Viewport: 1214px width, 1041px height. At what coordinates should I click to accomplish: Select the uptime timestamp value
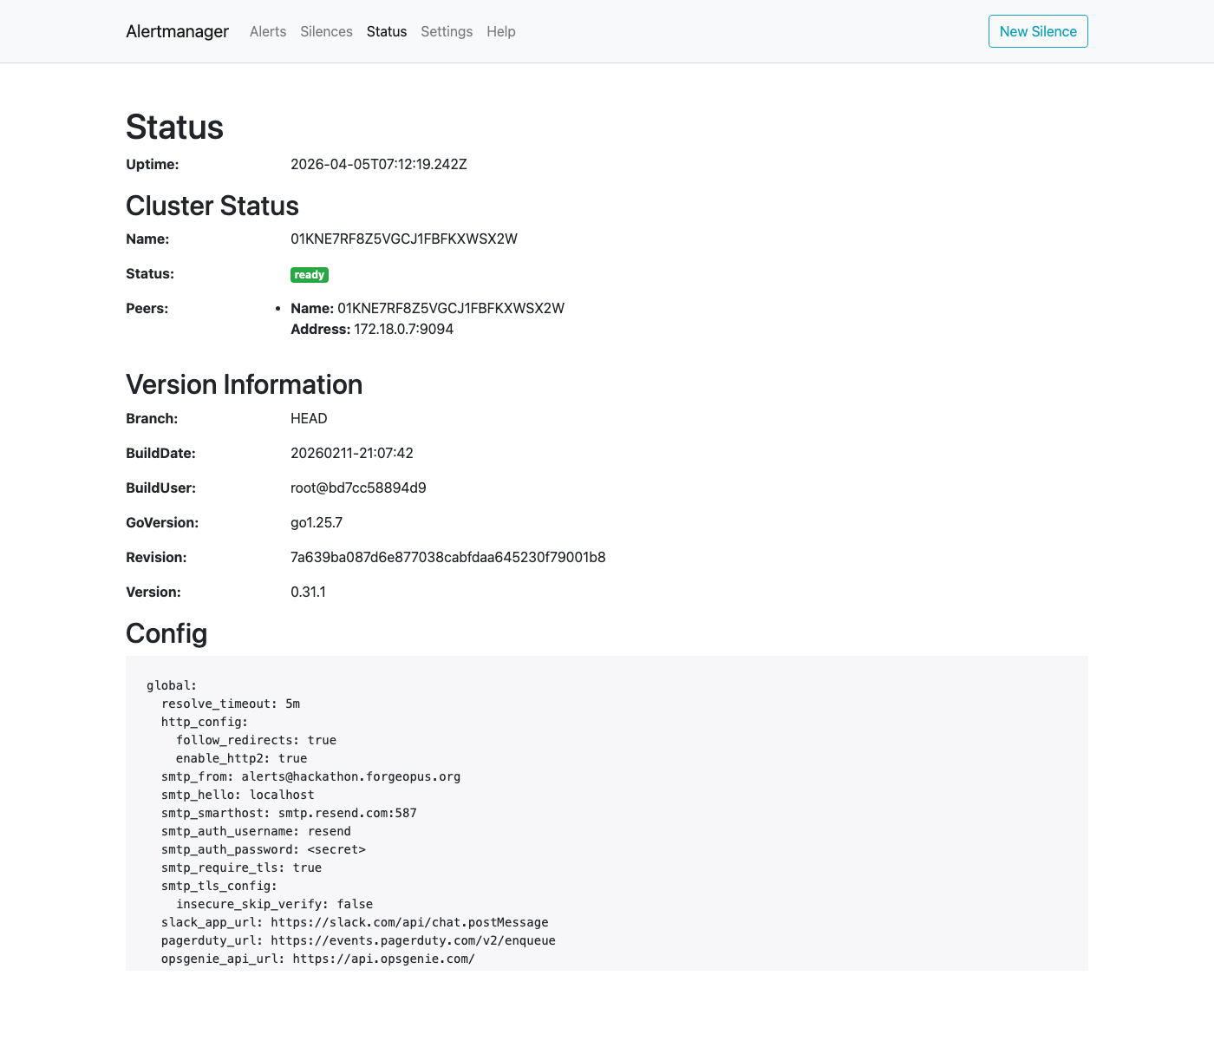click(x=379, y=164)
